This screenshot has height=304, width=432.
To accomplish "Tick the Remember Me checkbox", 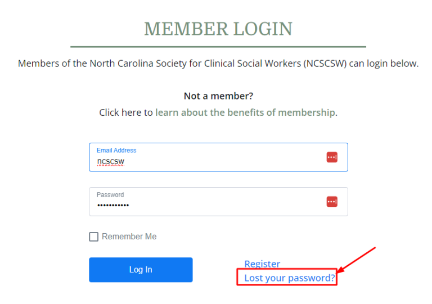I will pos(94,237).
